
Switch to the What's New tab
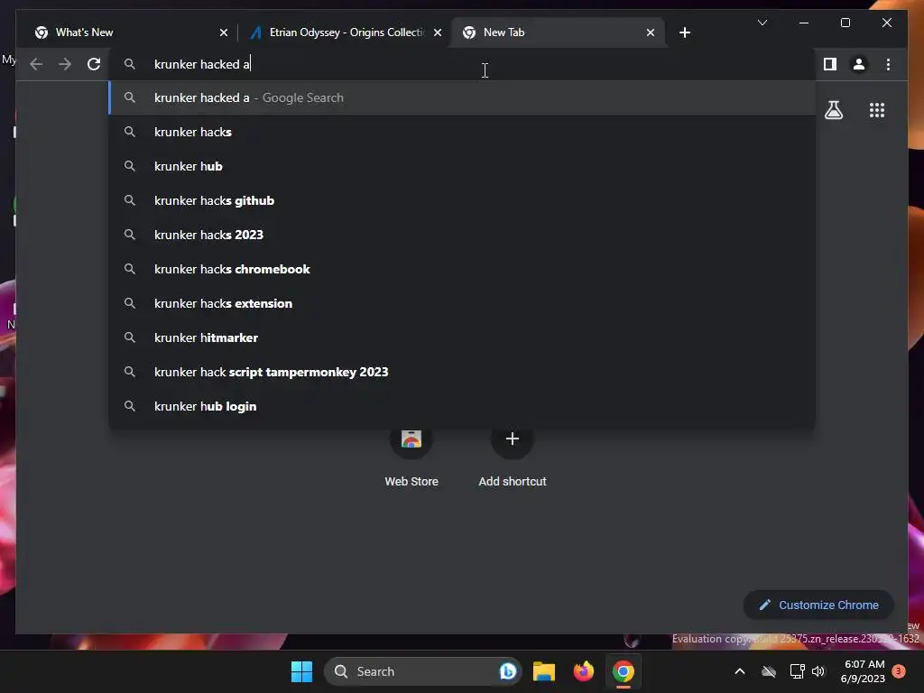(130, 32)
